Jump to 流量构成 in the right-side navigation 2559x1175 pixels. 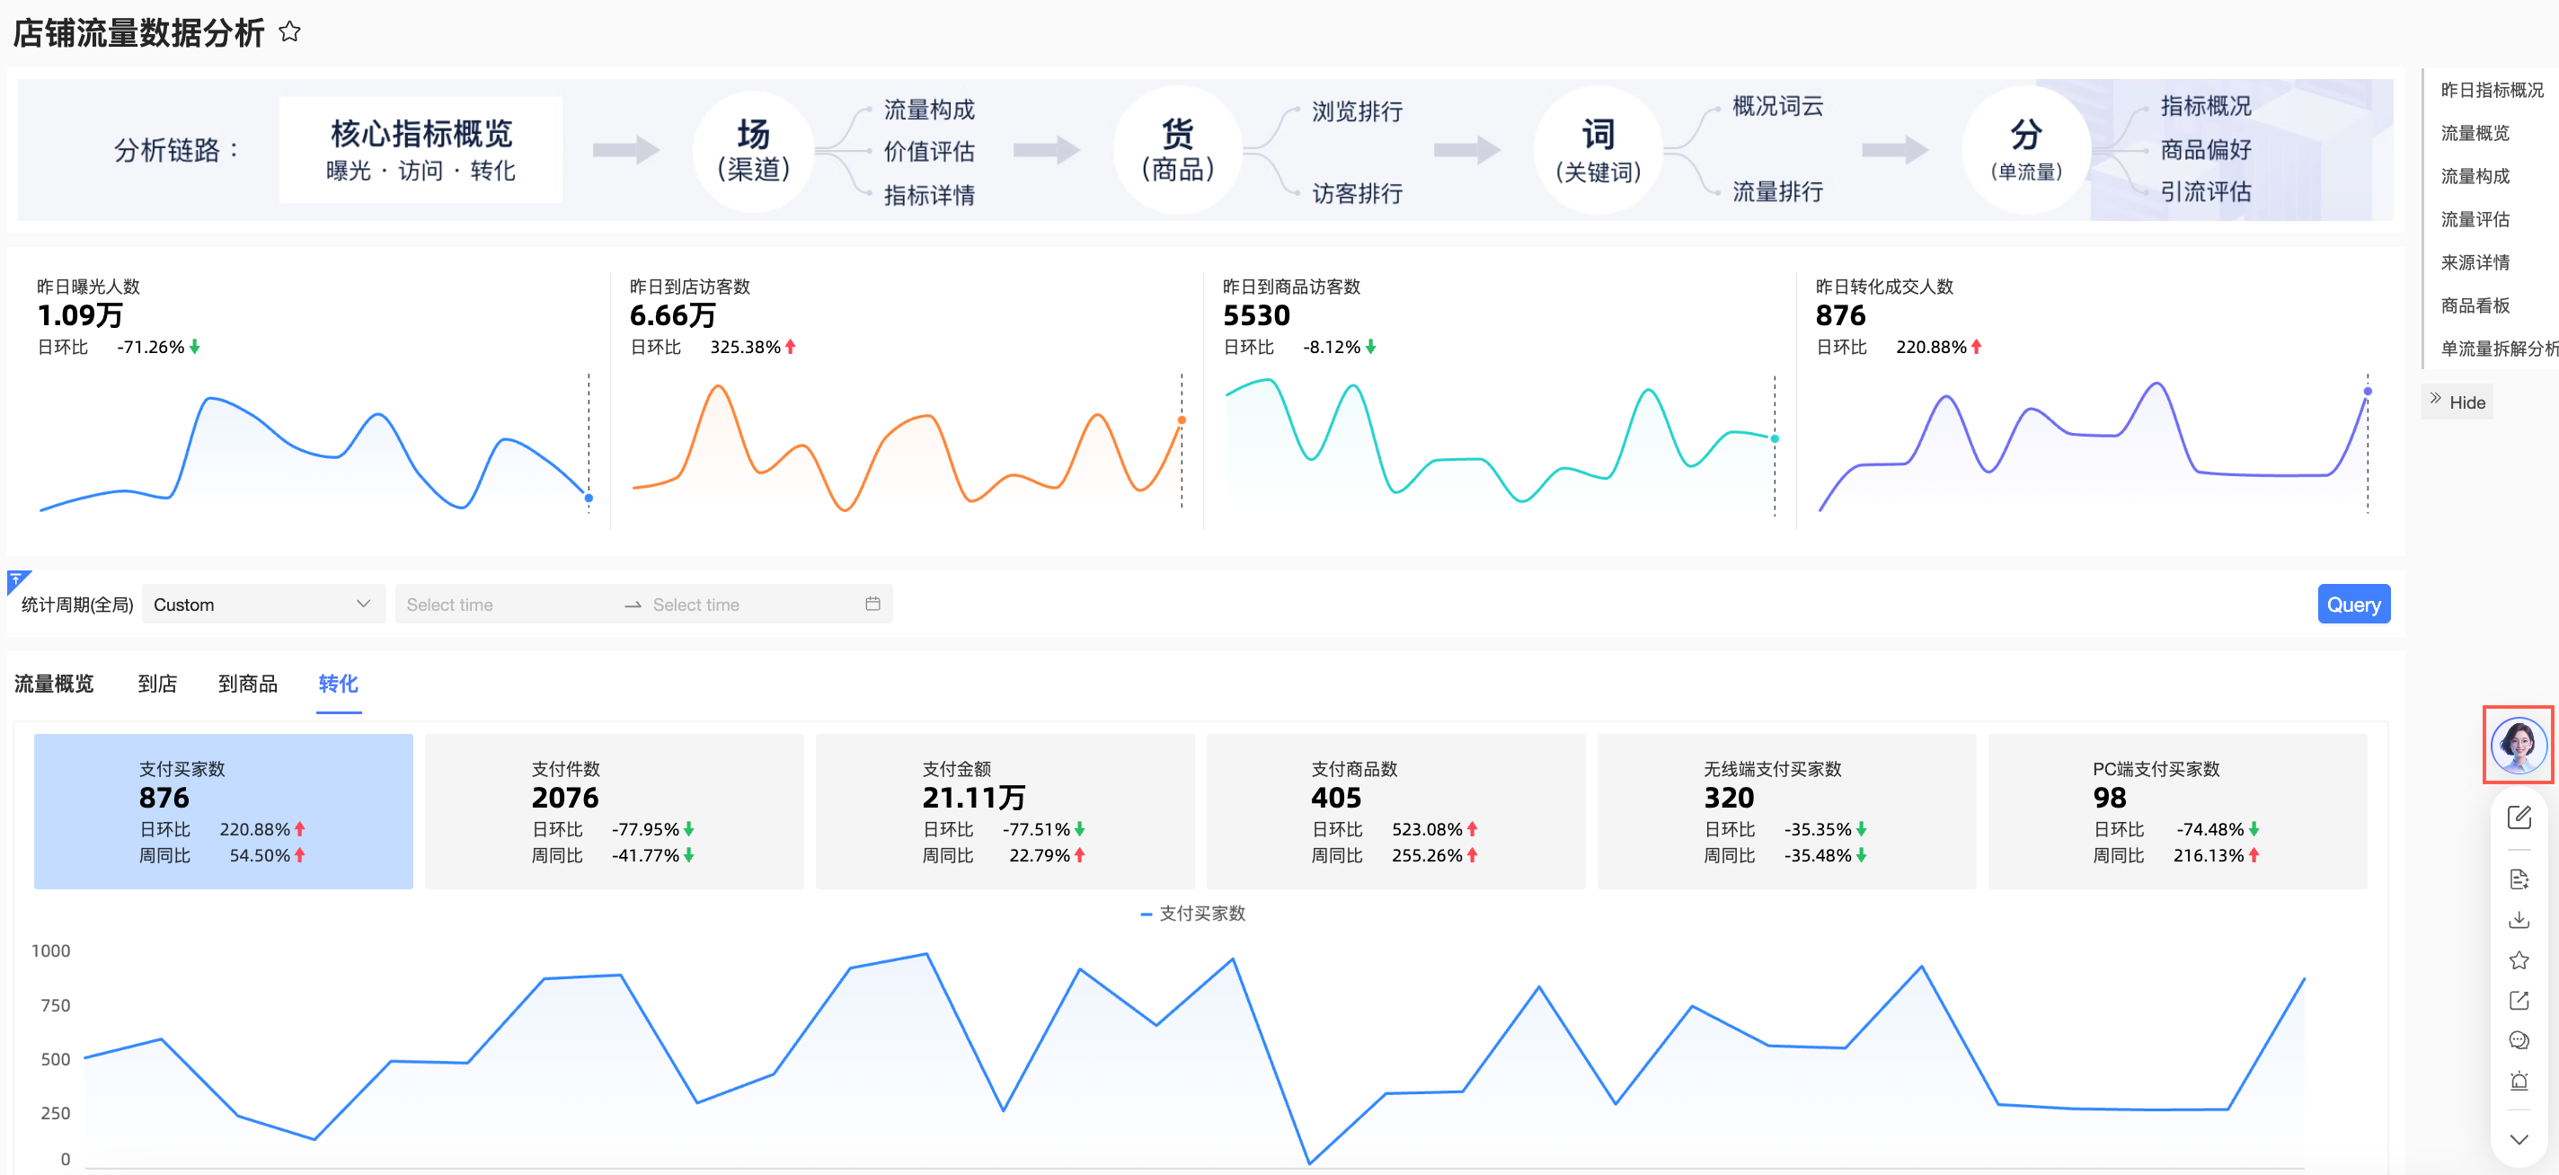[x=2475, y=176]
